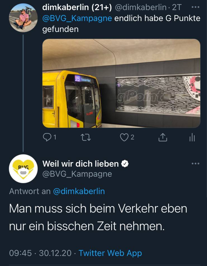Click the Twitter Web App source link
This screenshot has width=207, height=266.
(110, 253)
